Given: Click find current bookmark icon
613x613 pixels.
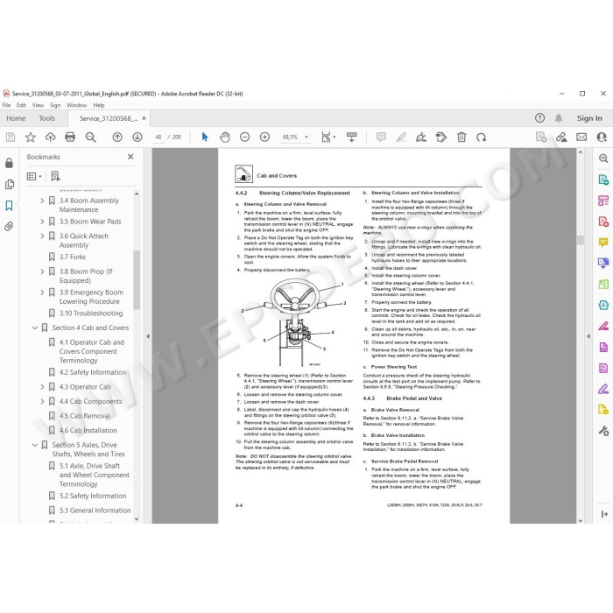Looking at the screenshot, I should (x=55, y=176).
